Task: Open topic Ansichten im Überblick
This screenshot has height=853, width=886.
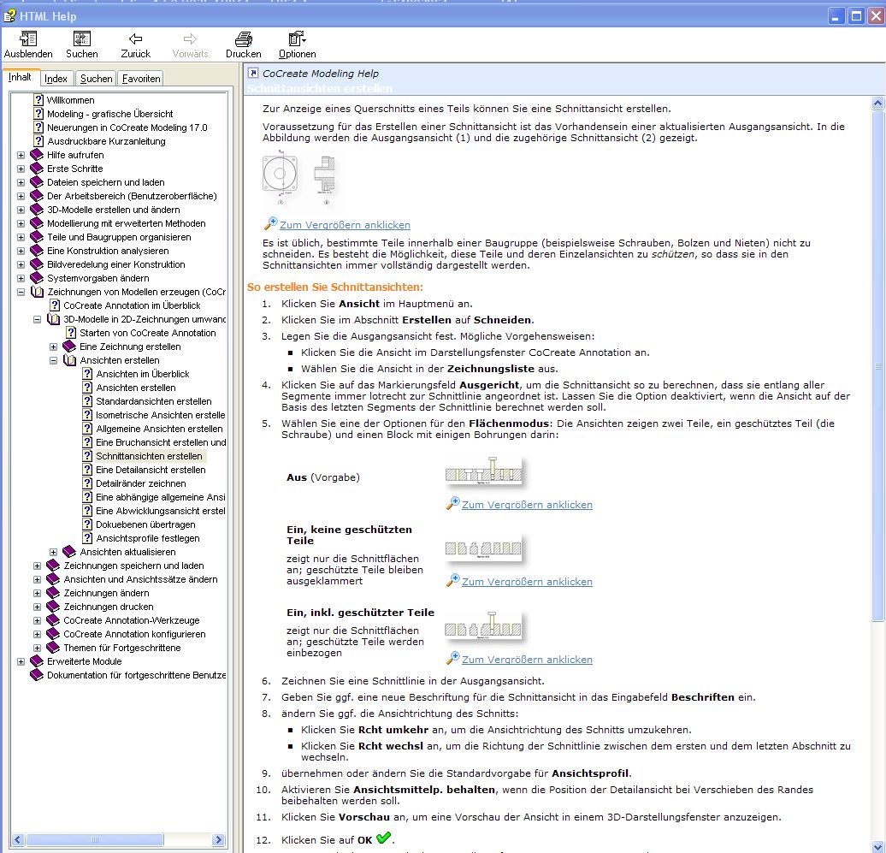Action: 142,374
